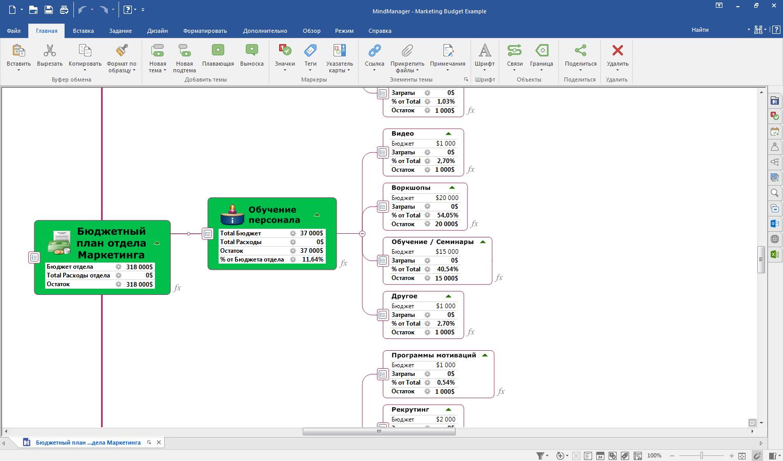
Task: Click the vertical scrollbar thumb
Action: pyautogui.click(x=761, y=260)
